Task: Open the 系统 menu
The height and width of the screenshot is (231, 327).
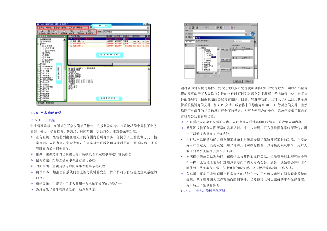Action: (x=42, y=27)
